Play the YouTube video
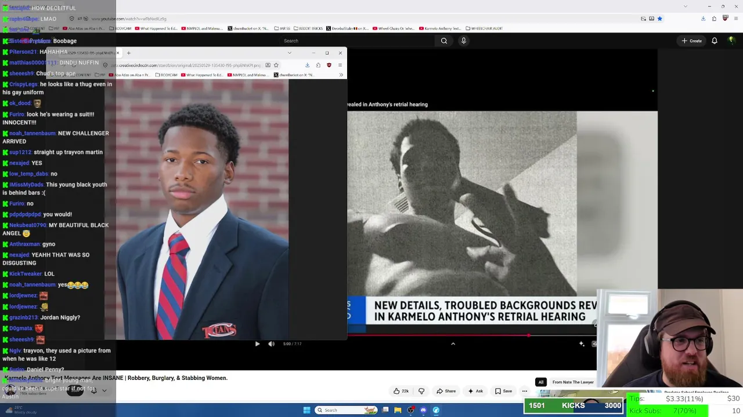 click(x=257, y=344)
